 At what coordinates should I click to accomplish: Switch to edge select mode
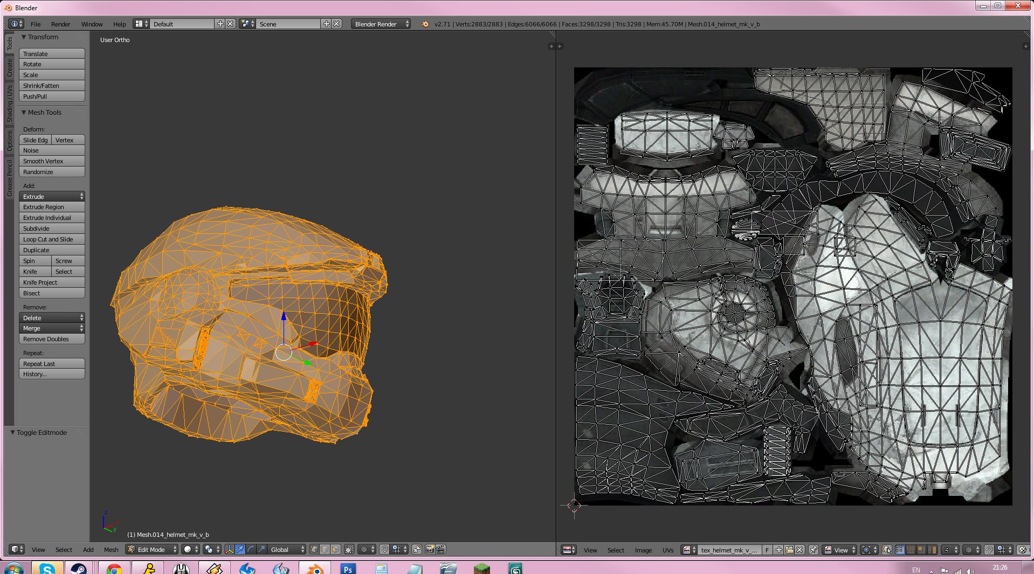tap(325, 549)
